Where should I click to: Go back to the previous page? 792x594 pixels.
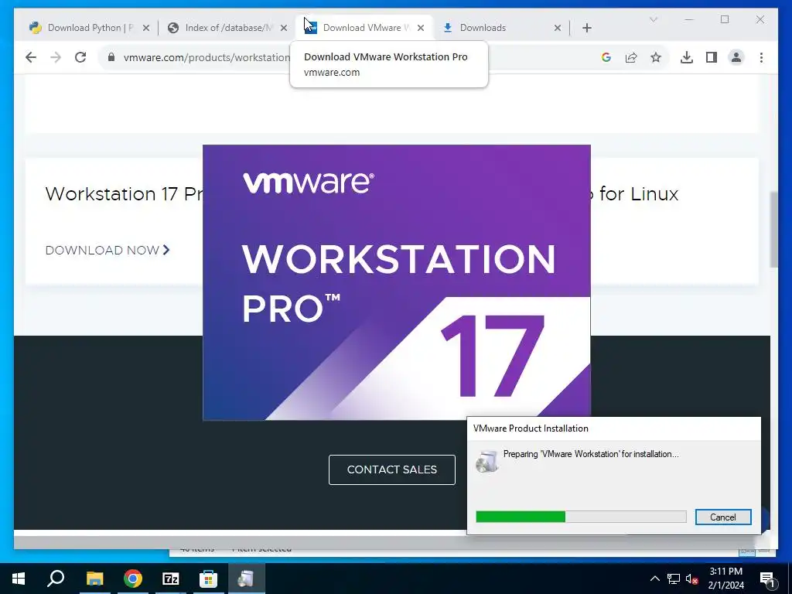point(31,57)
